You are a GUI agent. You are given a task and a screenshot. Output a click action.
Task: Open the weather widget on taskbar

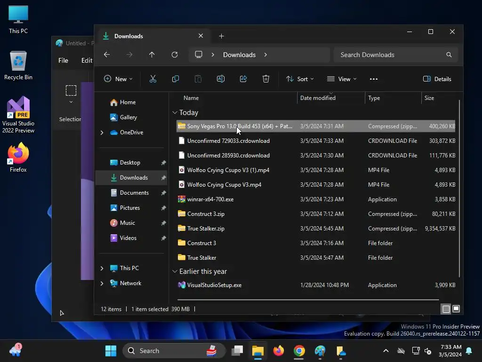(15, 350)
